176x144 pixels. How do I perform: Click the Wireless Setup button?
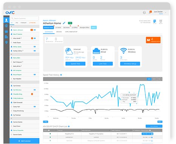click(x=130, y=64)
